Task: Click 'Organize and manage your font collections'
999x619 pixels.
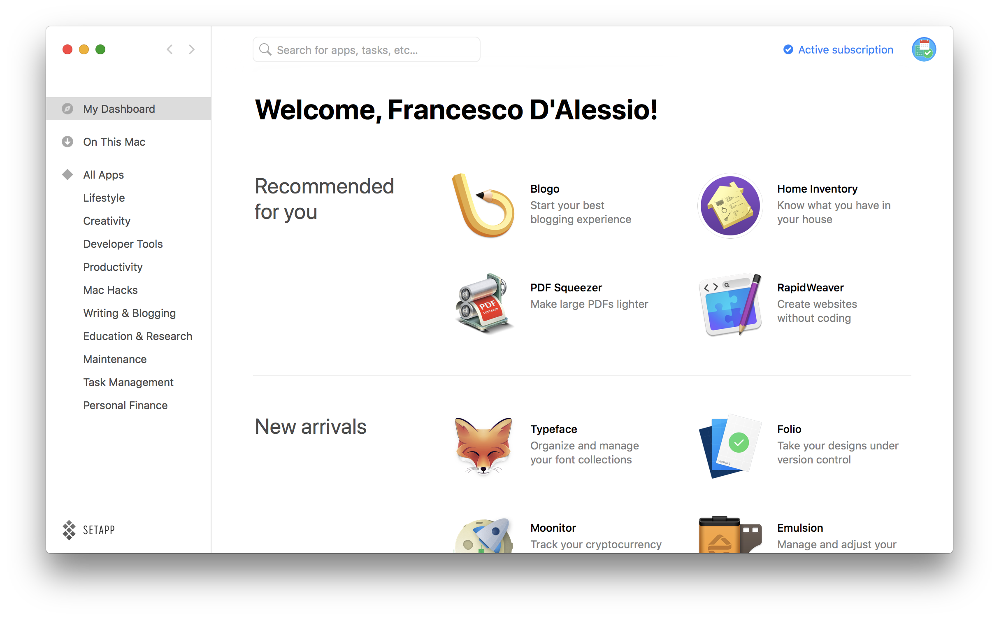Action: coord(584,453)
